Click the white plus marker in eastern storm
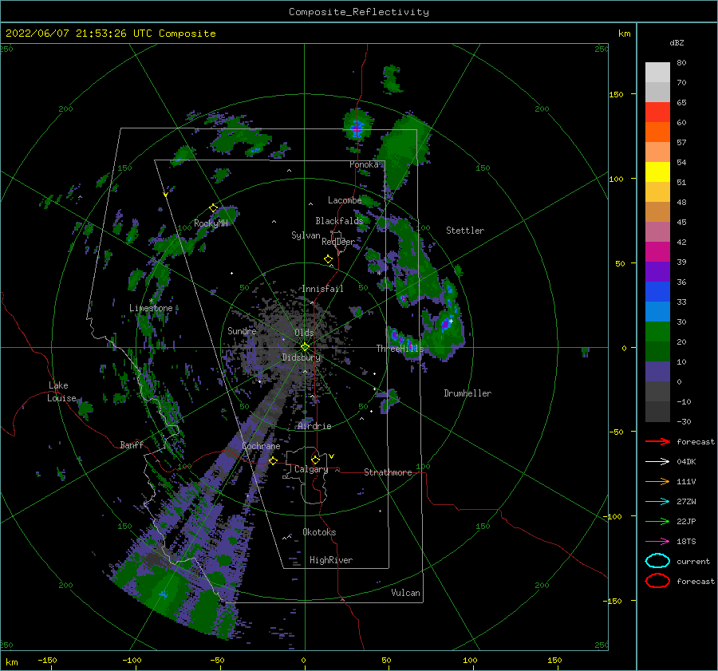718x671 pixels. click(x=451, y=322)
